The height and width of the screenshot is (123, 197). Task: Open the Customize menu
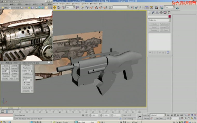[85, 4]
